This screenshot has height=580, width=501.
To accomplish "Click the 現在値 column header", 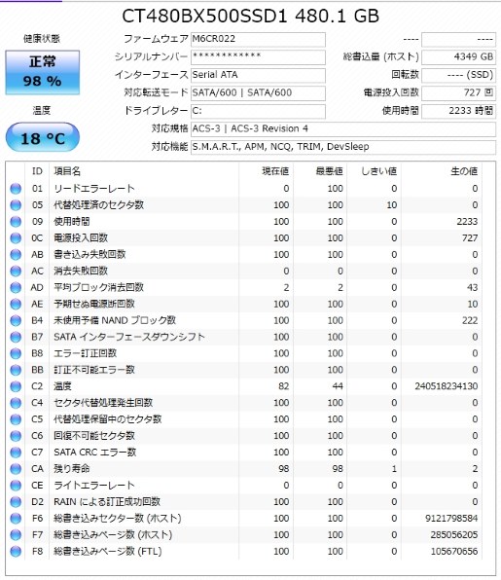I will coord(275,171).
